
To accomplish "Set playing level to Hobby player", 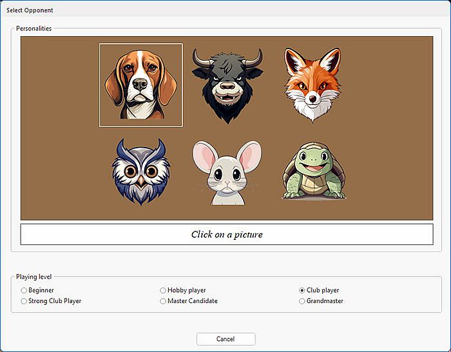I will coord(163,291).
